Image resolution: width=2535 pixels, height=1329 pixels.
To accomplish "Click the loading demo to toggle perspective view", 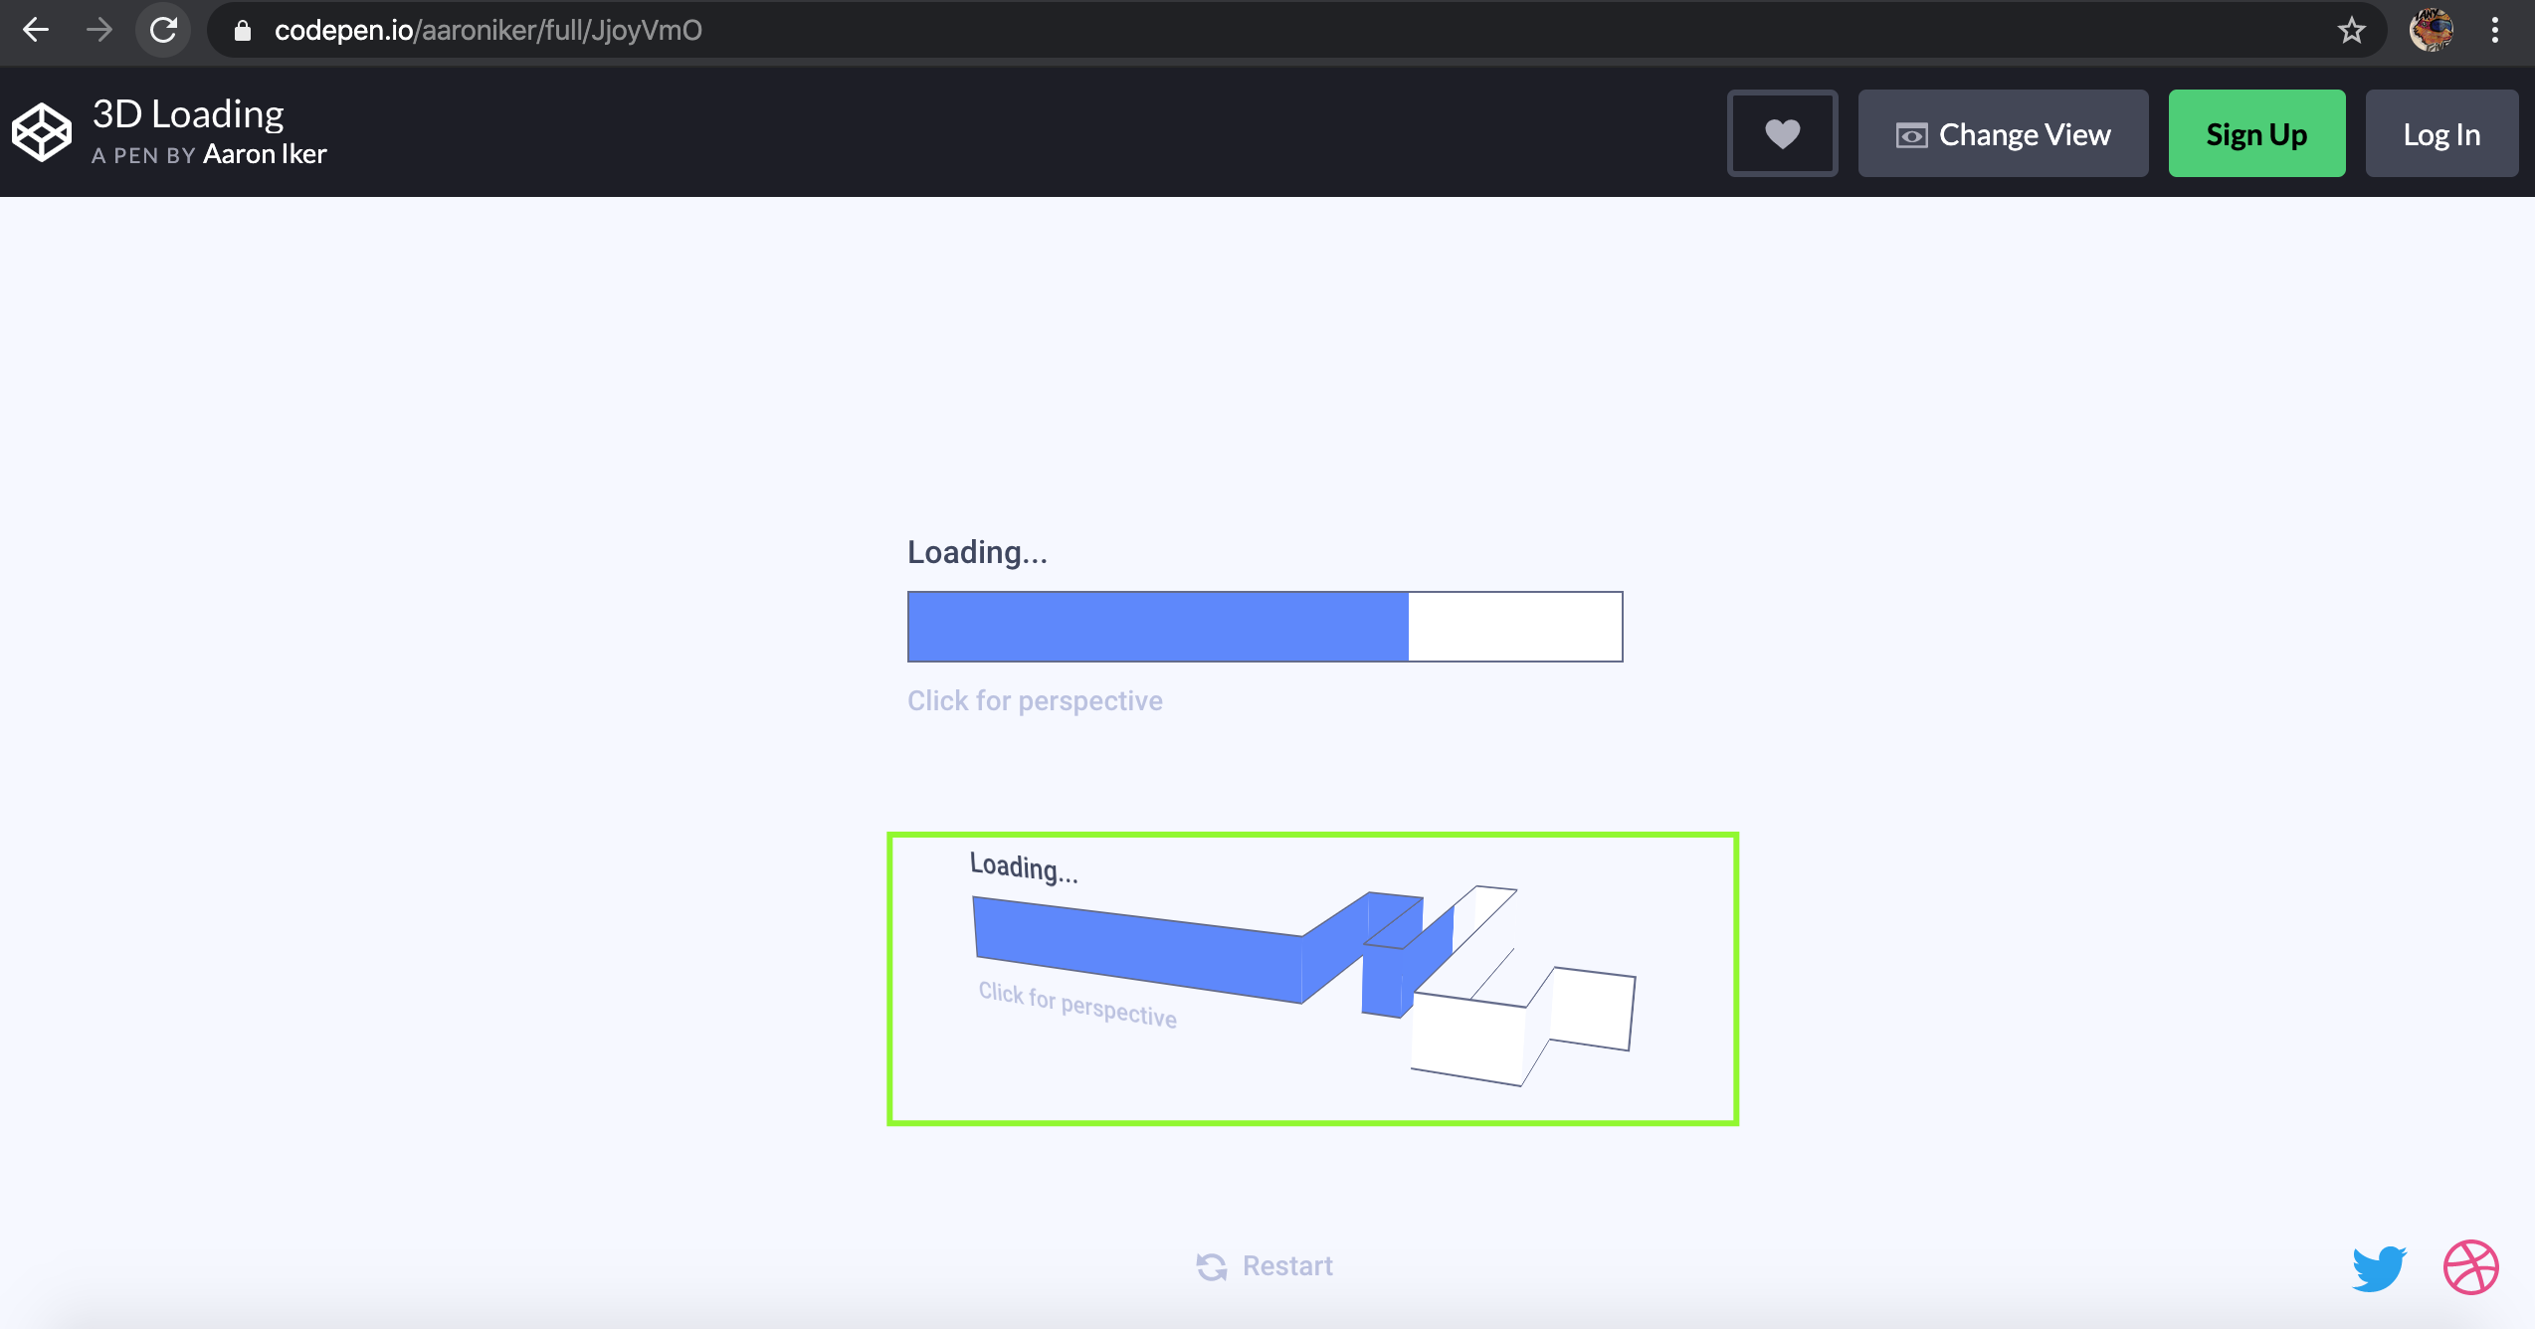I will [x=1264, y=626].
